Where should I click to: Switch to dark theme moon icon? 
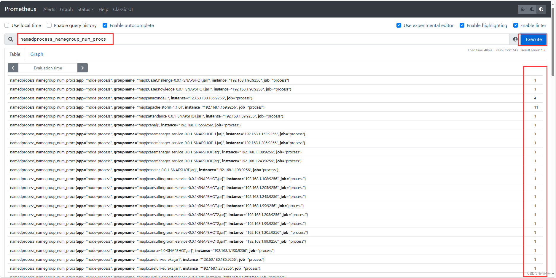click(x=532, y=9)
